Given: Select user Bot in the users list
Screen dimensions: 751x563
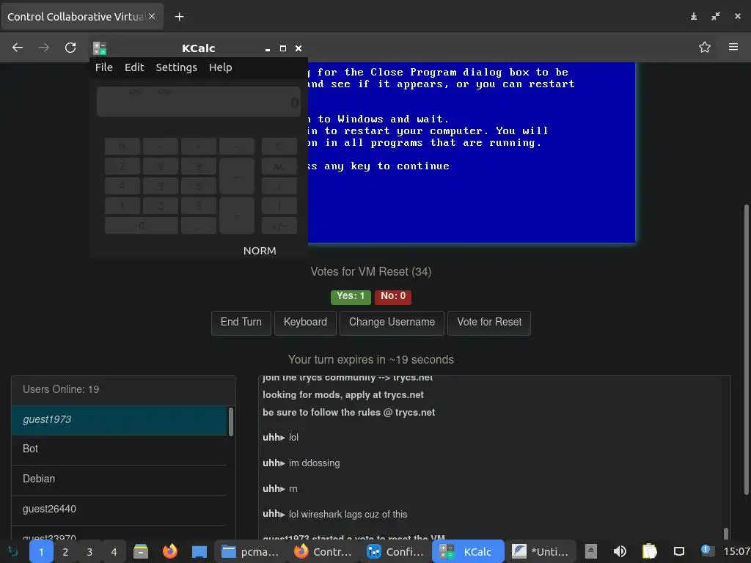Looking at the screenshot, I should (119, 449).
